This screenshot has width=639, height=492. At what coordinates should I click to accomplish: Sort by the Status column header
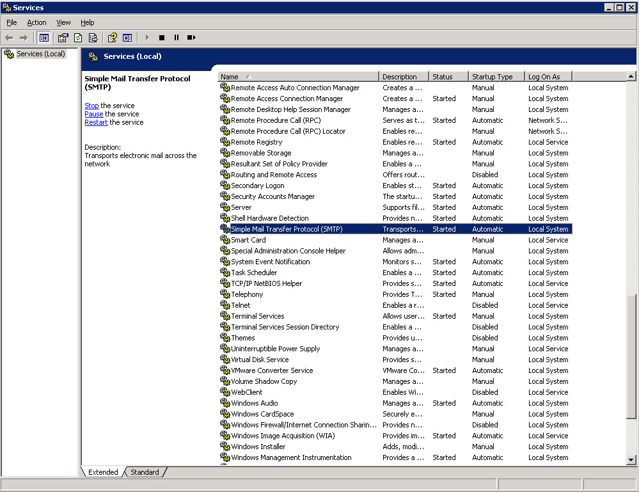pyautogui.click(x=448, y=77)
